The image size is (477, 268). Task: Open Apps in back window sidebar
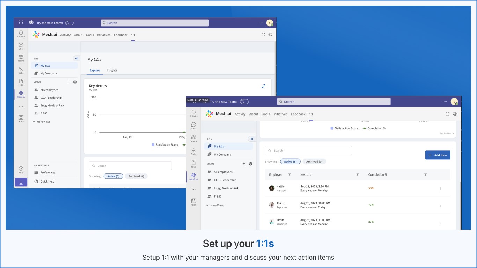21,119
